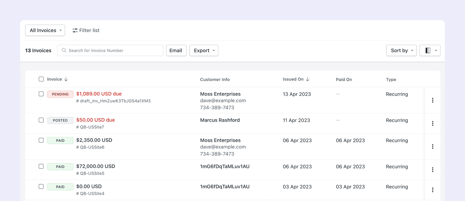Viewport: 465px width, 201px height.
Task: Click the PENDING status badge
Action: pyautogui.click(x=60, y=94)
